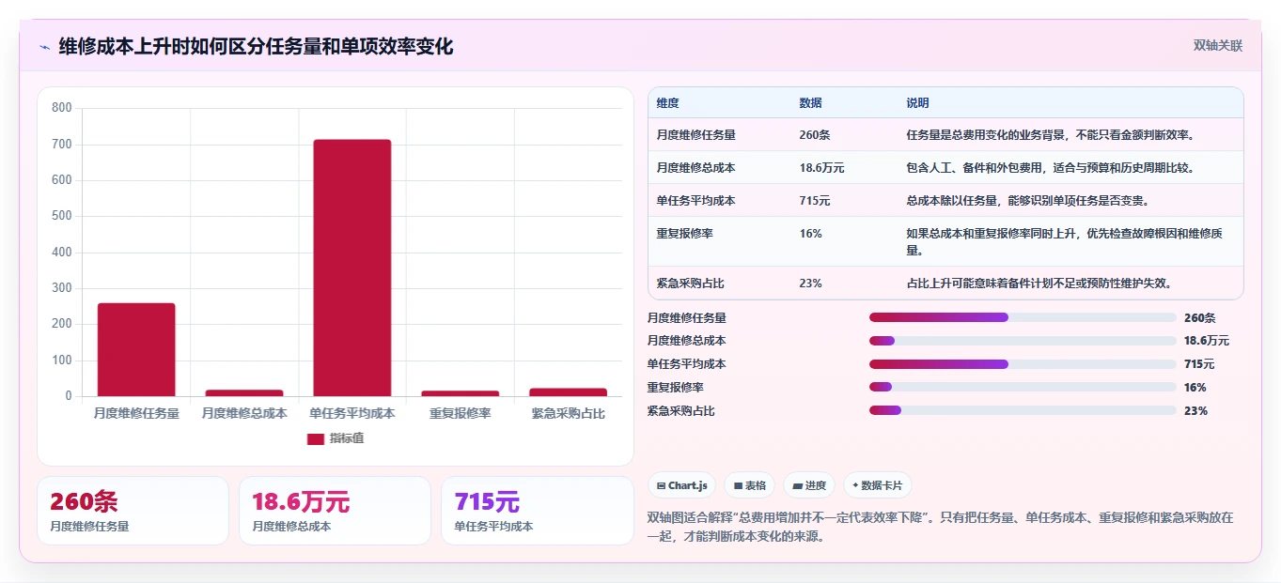Click the 紧急采购占比 progress bar
1281x583 pixels.
coord(1023,410)
